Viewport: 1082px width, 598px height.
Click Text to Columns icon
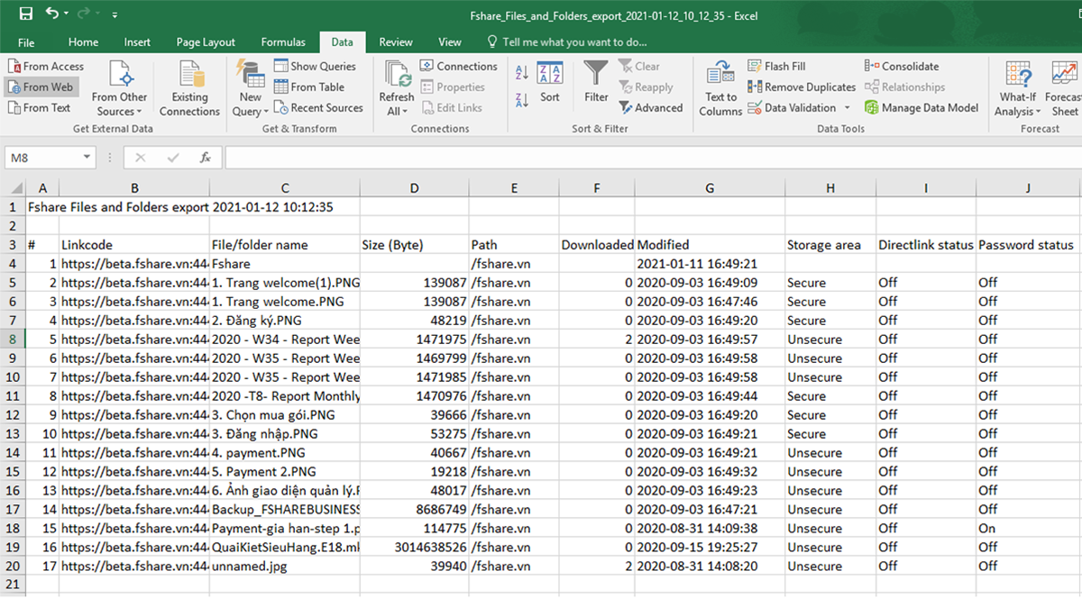click(720, 76)
